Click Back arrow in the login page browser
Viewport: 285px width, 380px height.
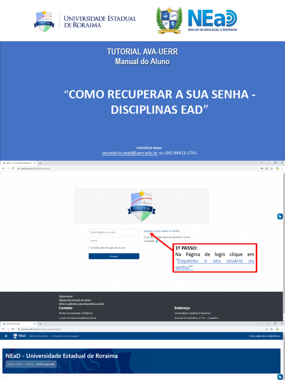[3, 168]
